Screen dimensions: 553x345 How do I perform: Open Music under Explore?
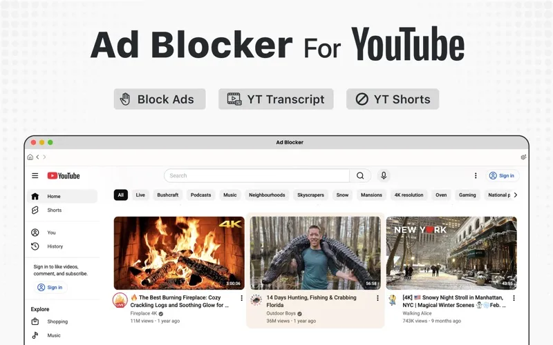pyautogui.click(x=62, y=335)
